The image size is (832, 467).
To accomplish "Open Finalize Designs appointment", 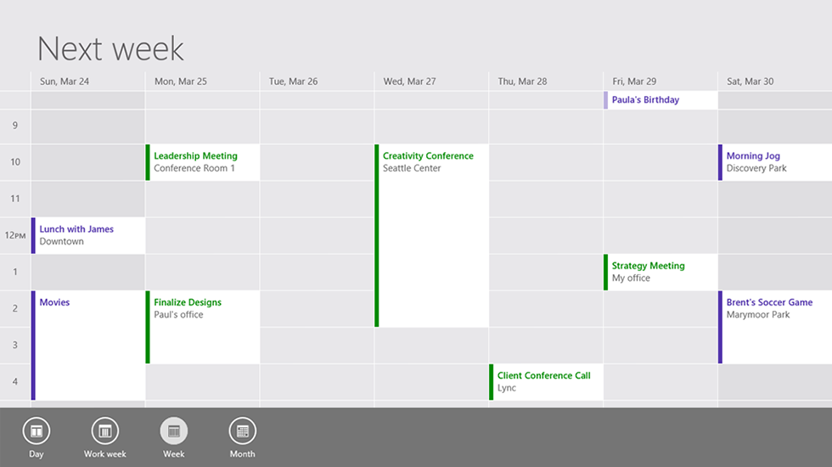I will [203, 327].
